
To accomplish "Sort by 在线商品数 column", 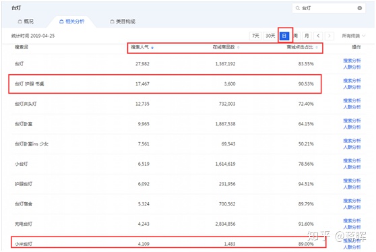I will [x=226, y=47].
